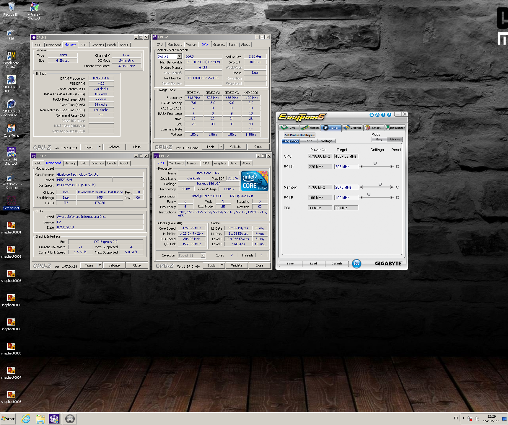The height and width of the screenshot is (425, 508).
Task: Switch to EasyTune6 Smart tab
Action: 374,127
